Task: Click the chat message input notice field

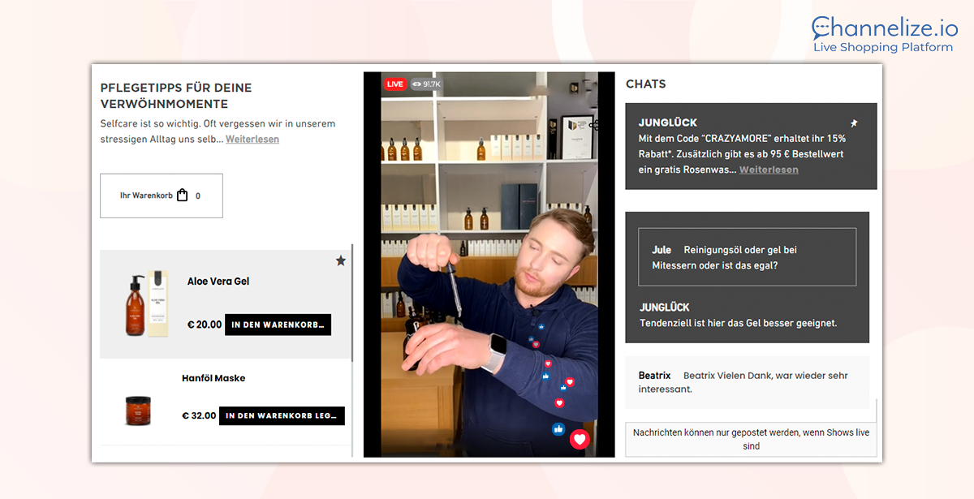Action: coord(752,439)
